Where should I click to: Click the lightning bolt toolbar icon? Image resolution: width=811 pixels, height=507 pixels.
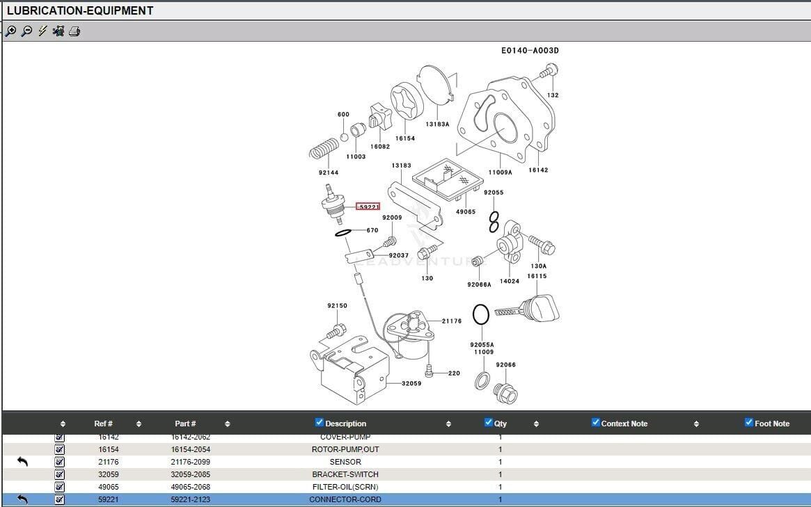[x=42, y=31]
